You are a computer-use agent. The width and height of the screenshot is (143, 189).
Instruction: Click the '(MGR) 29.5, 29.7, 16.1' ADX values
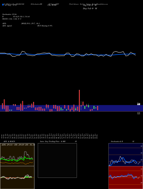pyautogui.click(x=30, y=23)
